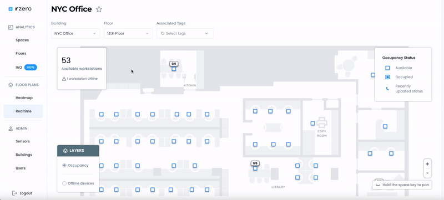This screenshot has width=444, height=200.
Task: Open the Buildings admin page
Action: pyautogui.click(x=24, y=155)
